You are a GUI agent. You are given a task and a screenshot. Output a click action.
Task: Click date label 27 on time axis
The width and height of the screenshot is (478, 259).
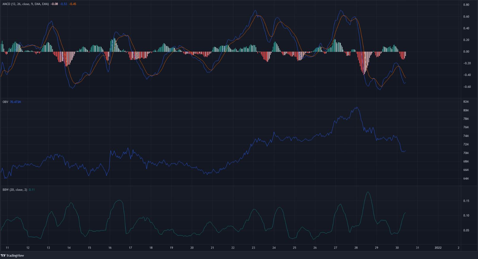click(335, 247)
